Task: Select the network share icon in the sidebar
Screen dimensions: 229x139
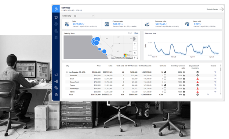Action: pyautogui.click(x=56, y=81)
